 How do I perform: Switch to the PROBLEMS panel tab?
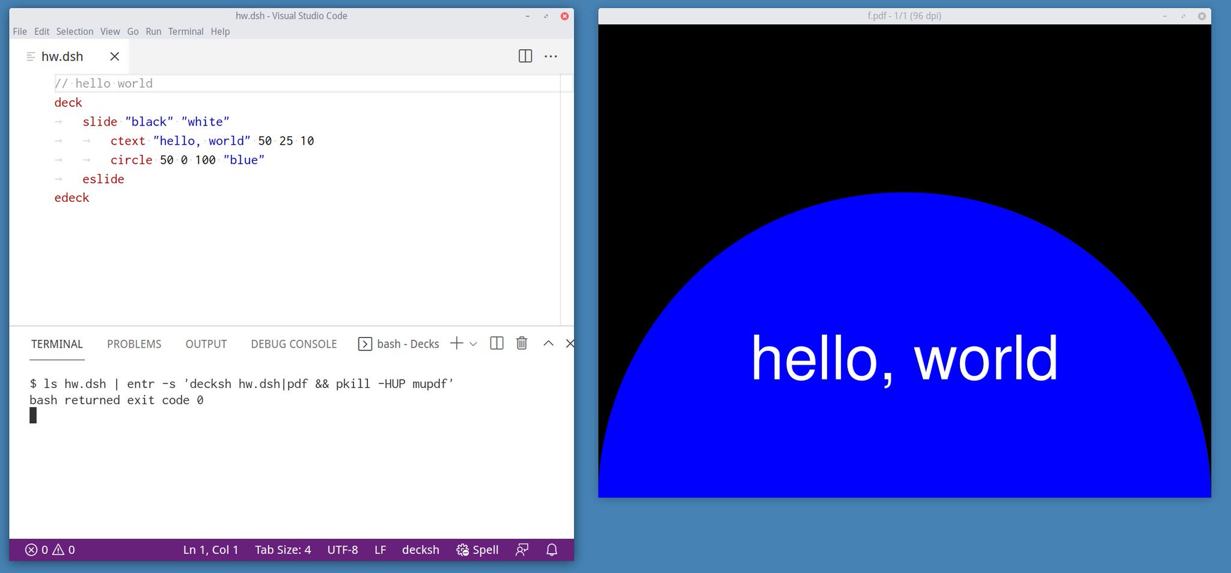(134, 344)
